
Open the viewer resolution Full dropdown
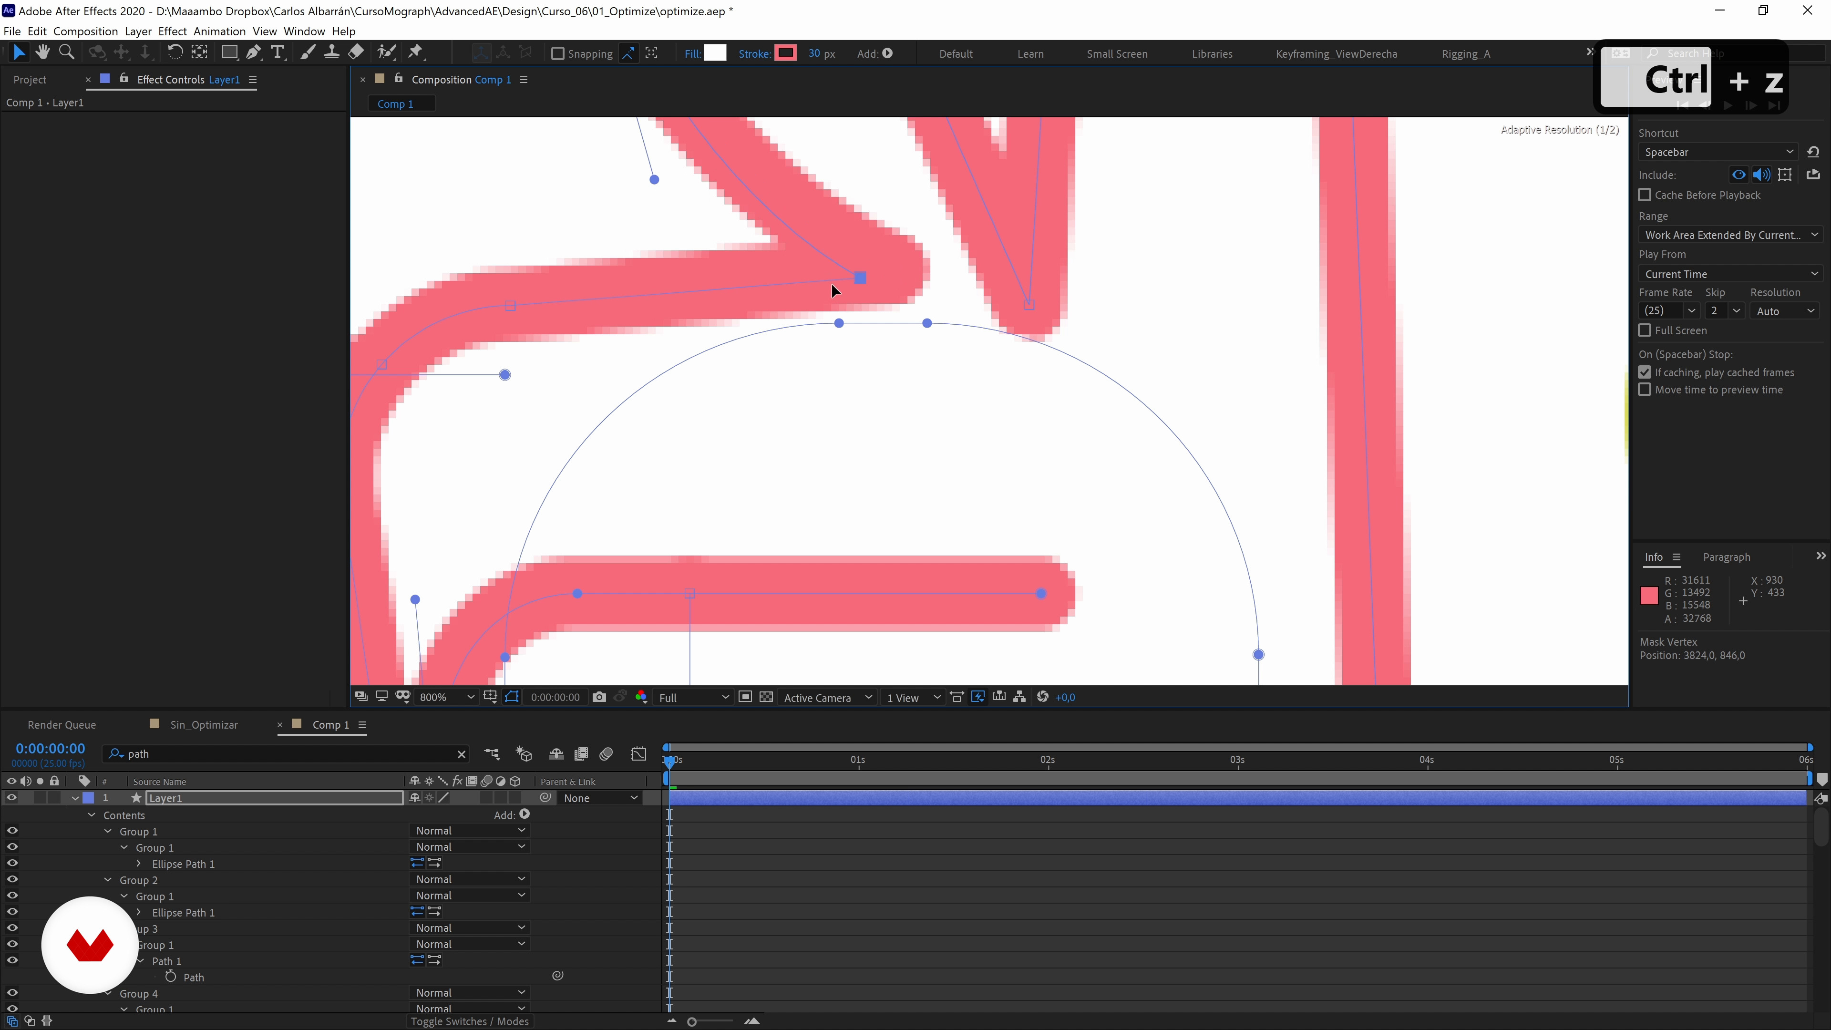[x=693, y=697]
